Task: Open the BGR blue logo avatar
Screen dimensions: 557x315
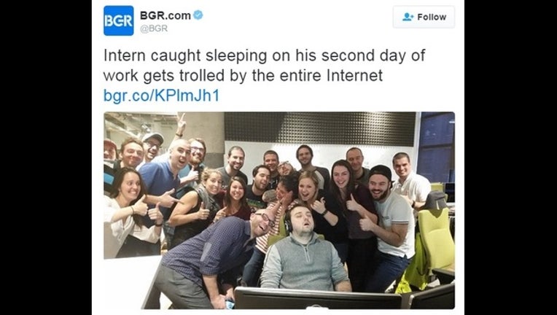Action: [119, 20]
